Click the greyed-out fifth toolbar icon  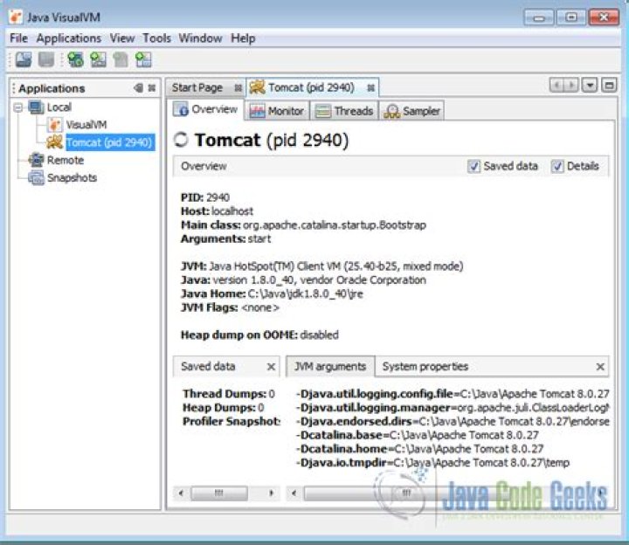121,59
